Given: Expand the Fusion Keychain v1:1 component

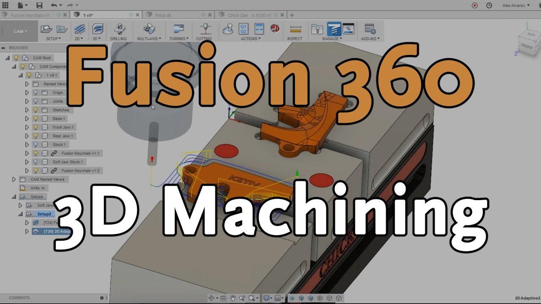Looking at the screenshot, I should (27, 153).
